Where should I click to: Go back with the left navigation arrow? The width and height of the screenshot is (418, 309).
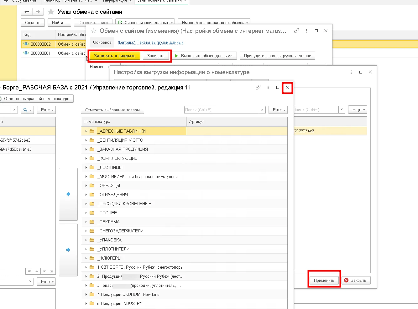(x=27, y=12)
